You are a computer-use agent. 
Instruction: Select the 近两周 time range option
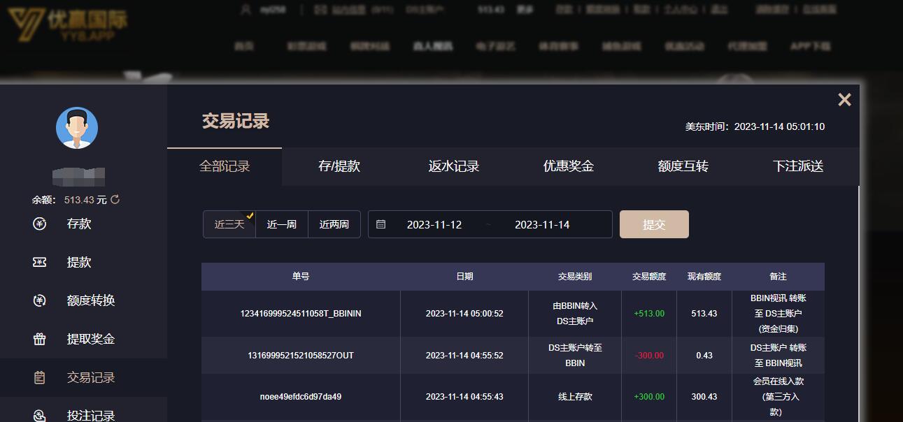(x=334, y=224)
